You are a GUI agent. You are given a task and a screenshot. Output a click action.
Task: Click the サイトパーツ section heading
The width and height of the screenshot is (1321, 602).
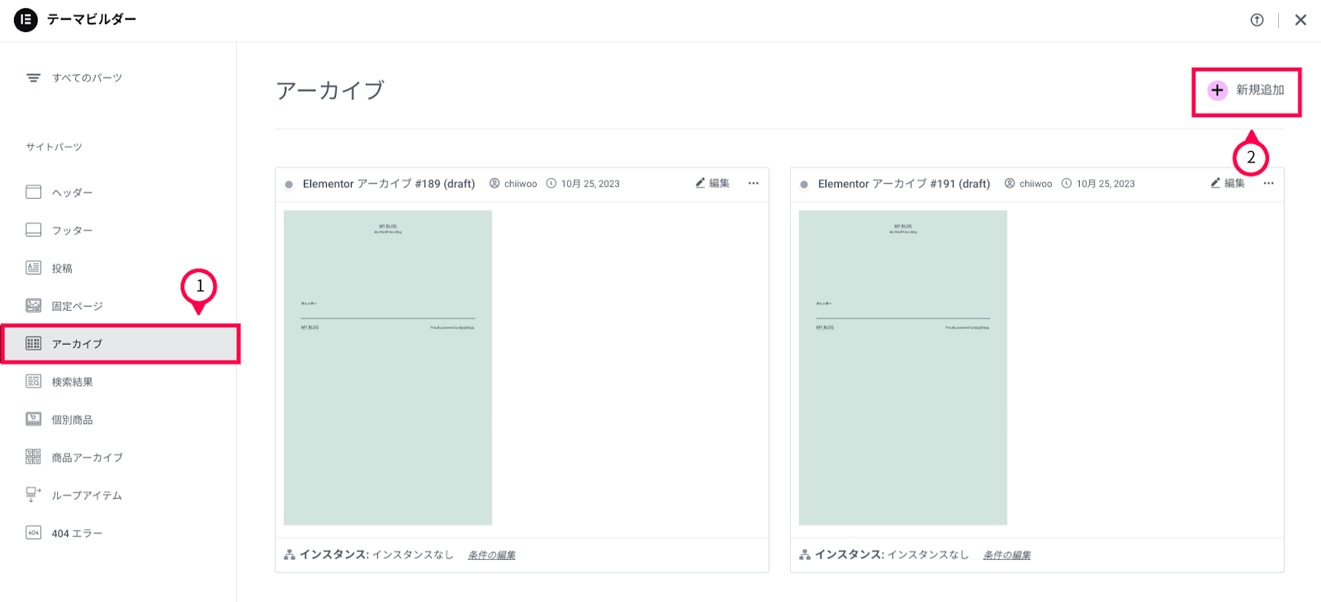tap(54, 147)
